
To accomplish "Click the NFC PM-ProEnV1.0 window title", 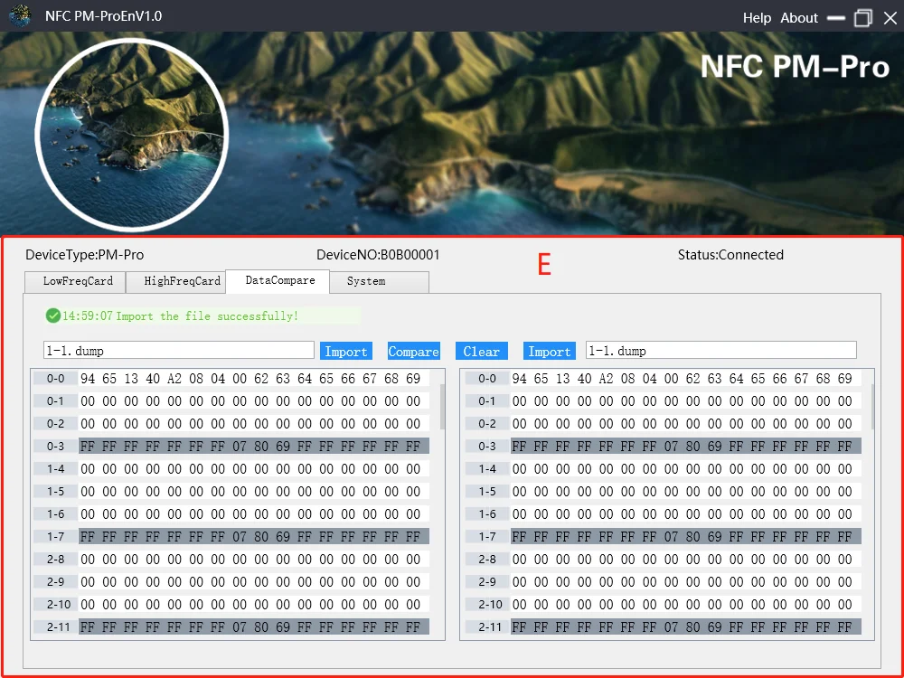I will [x=104, y=16].
